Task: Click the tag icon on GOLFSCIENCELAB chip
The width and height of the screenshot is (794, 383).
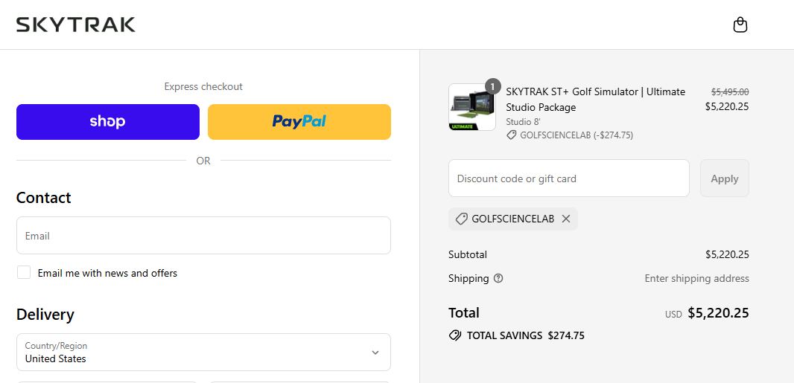Action: pos(461,219)
